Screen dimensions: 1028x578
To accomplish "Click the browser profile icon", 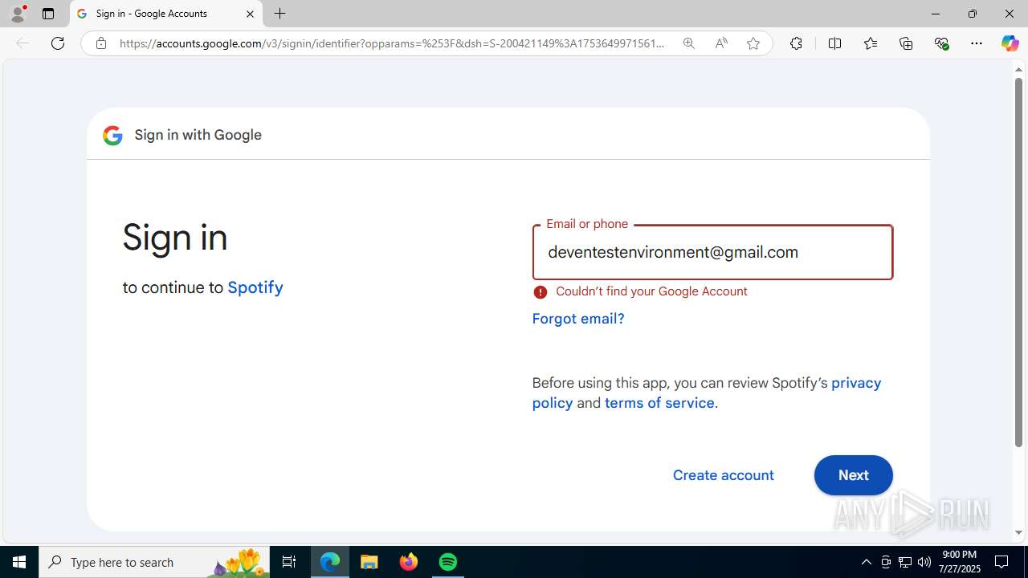I will pyautogui.click(x=18, y=14).
